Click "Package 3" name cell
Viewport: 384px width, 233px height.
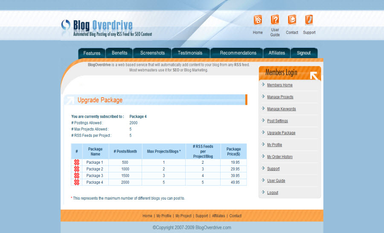click(x=95, y=176)
